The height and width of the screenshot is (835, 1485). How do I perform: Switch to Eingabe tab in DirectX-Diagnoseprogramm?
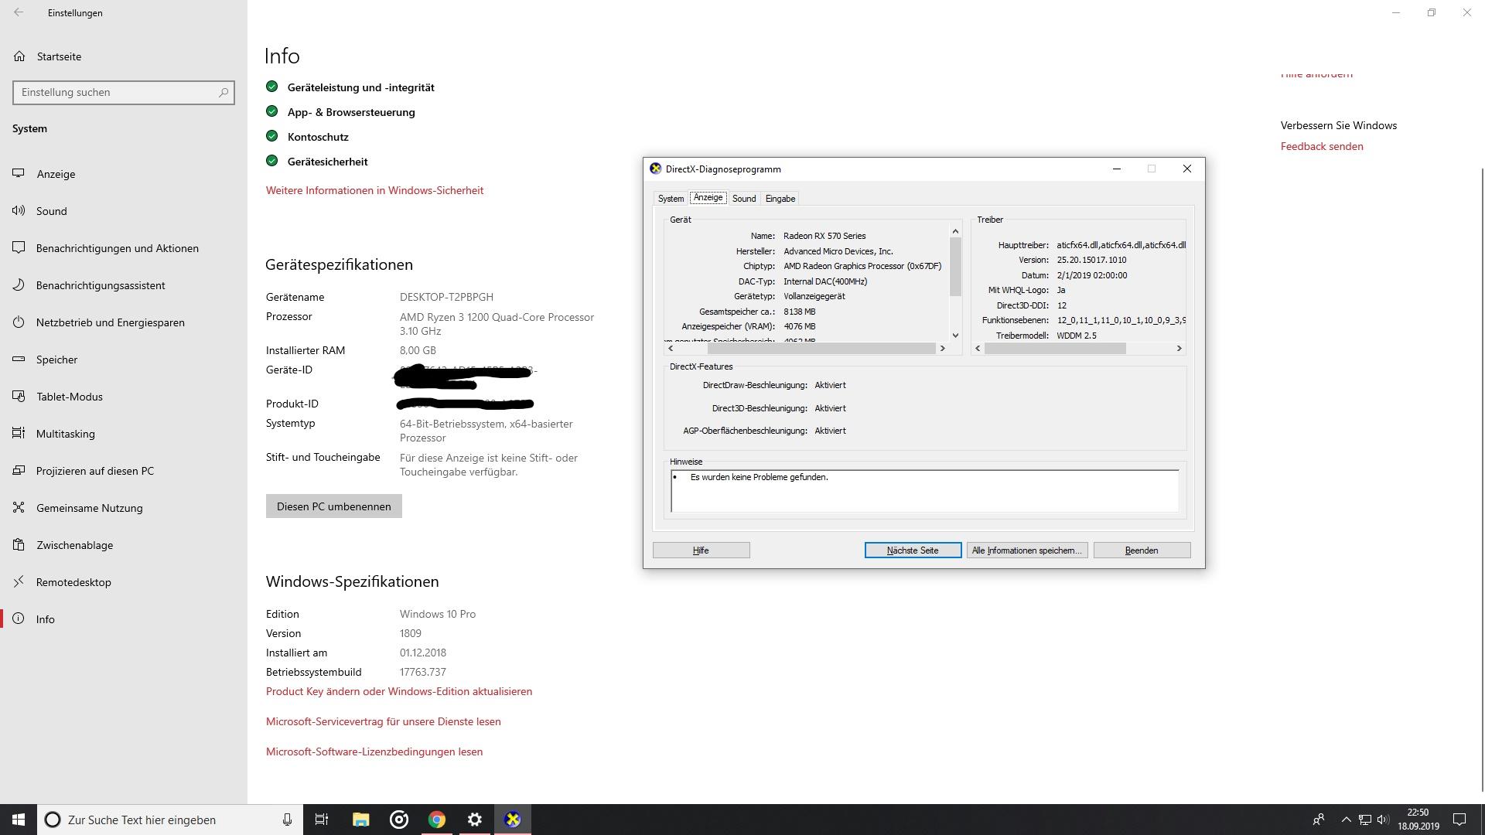pos(780,199)
